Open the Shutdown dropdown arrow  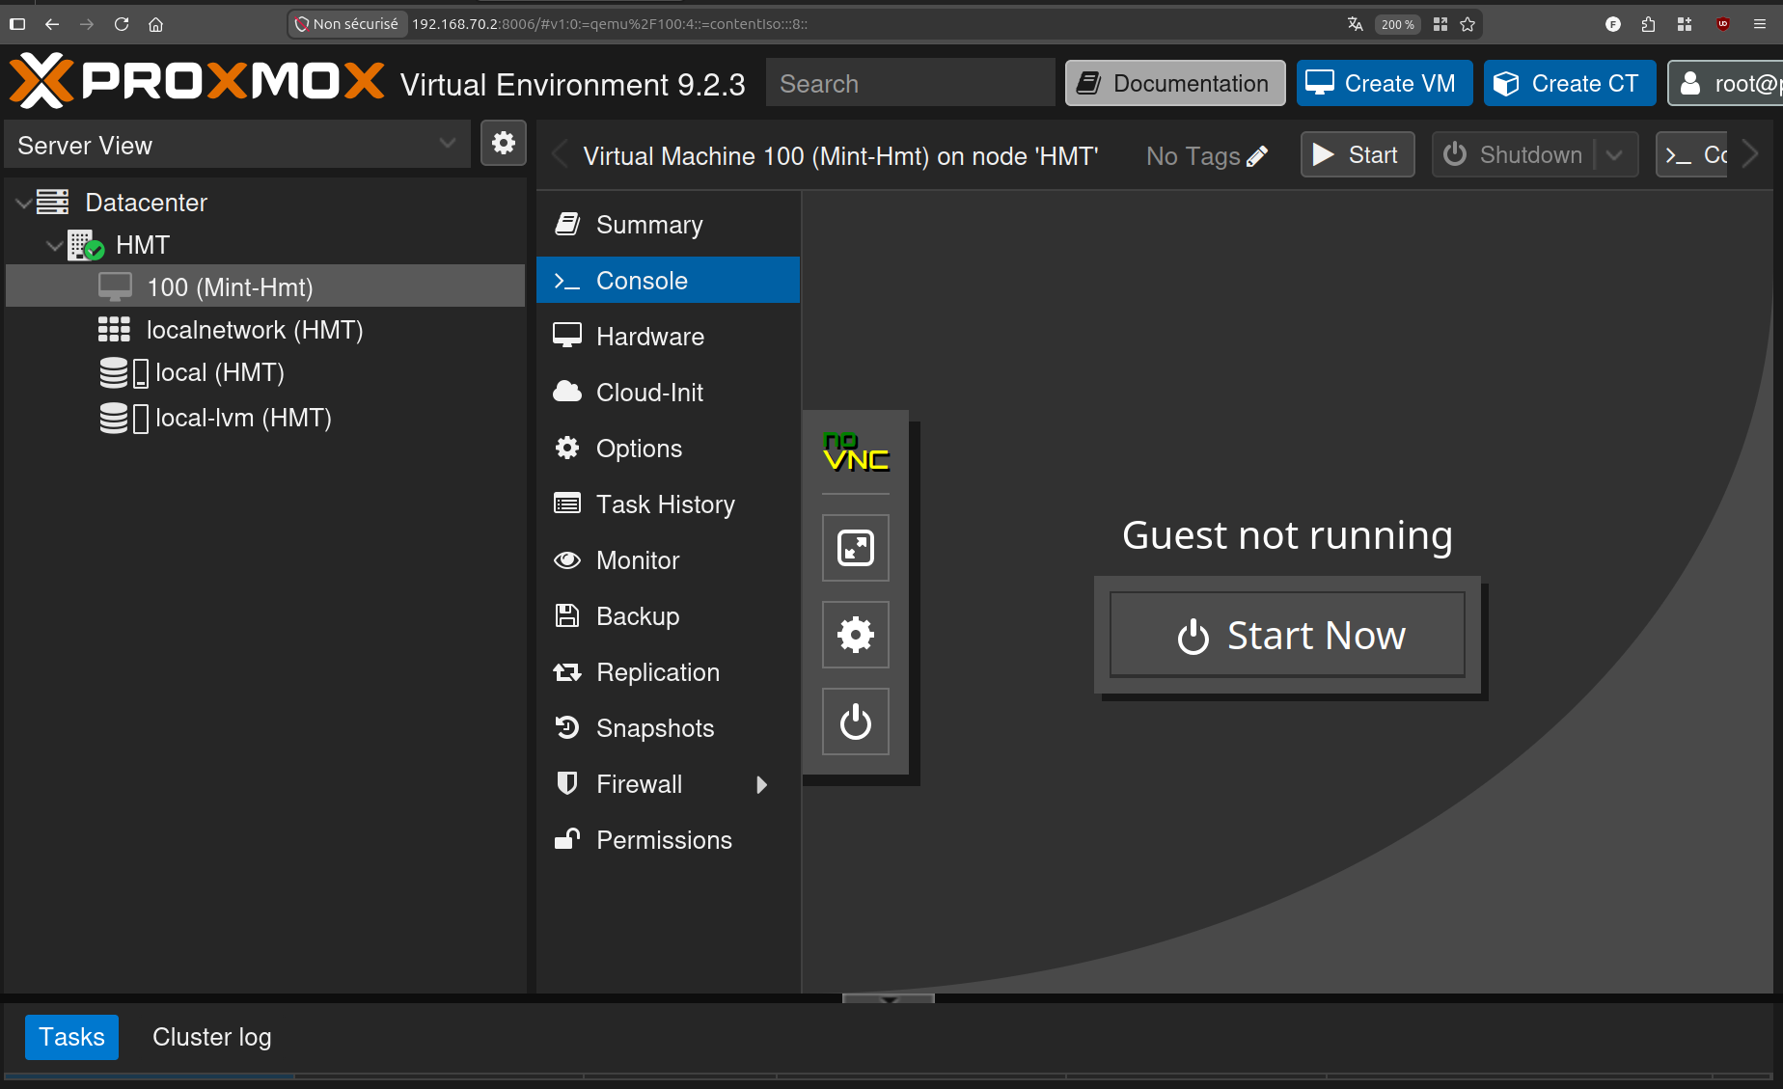pos(1614,154)
